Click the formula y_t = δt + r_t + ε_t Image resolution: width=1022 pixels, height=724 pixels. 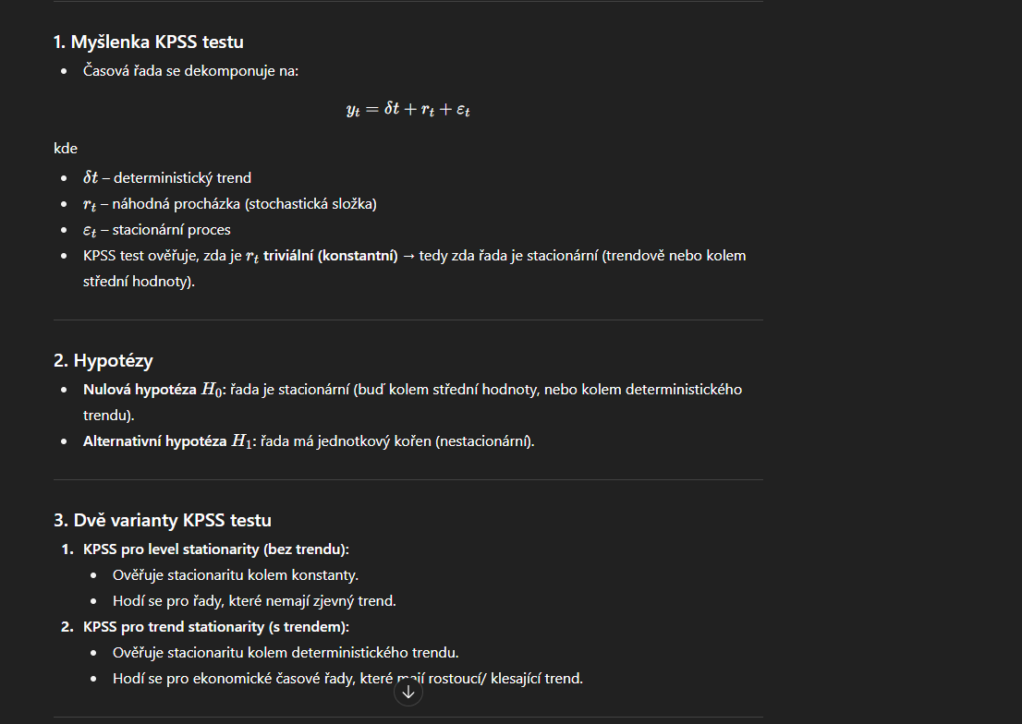coord(408,109)
